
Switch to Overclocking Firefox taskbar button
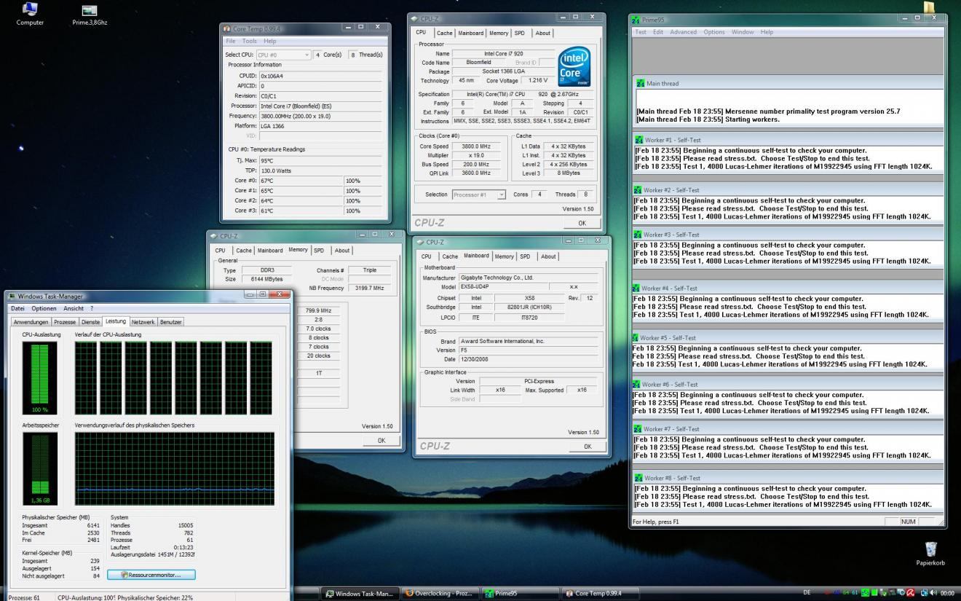coord(438,593)
